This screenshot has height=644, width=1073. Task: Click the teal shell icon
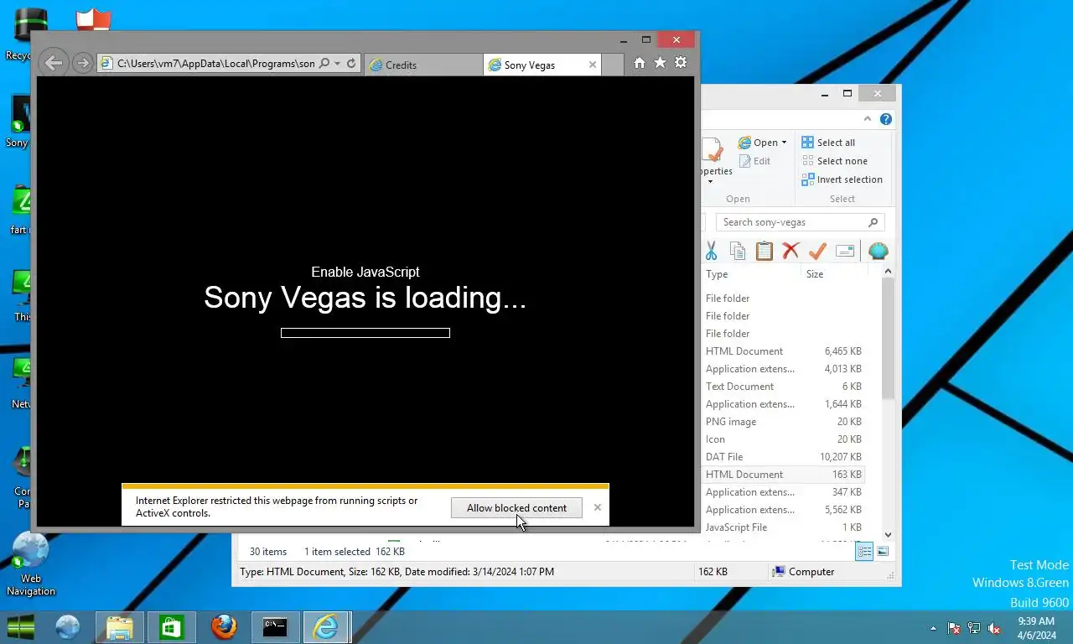tap(878, 251)
